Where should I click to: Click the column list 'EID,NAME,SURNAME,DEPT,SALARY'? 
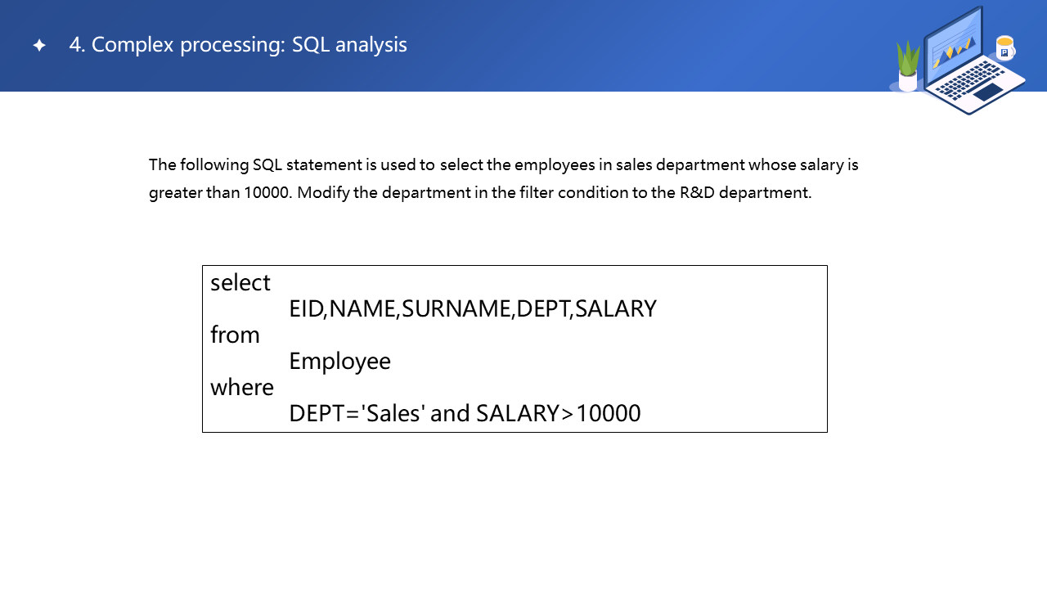[x=472, y=309]
